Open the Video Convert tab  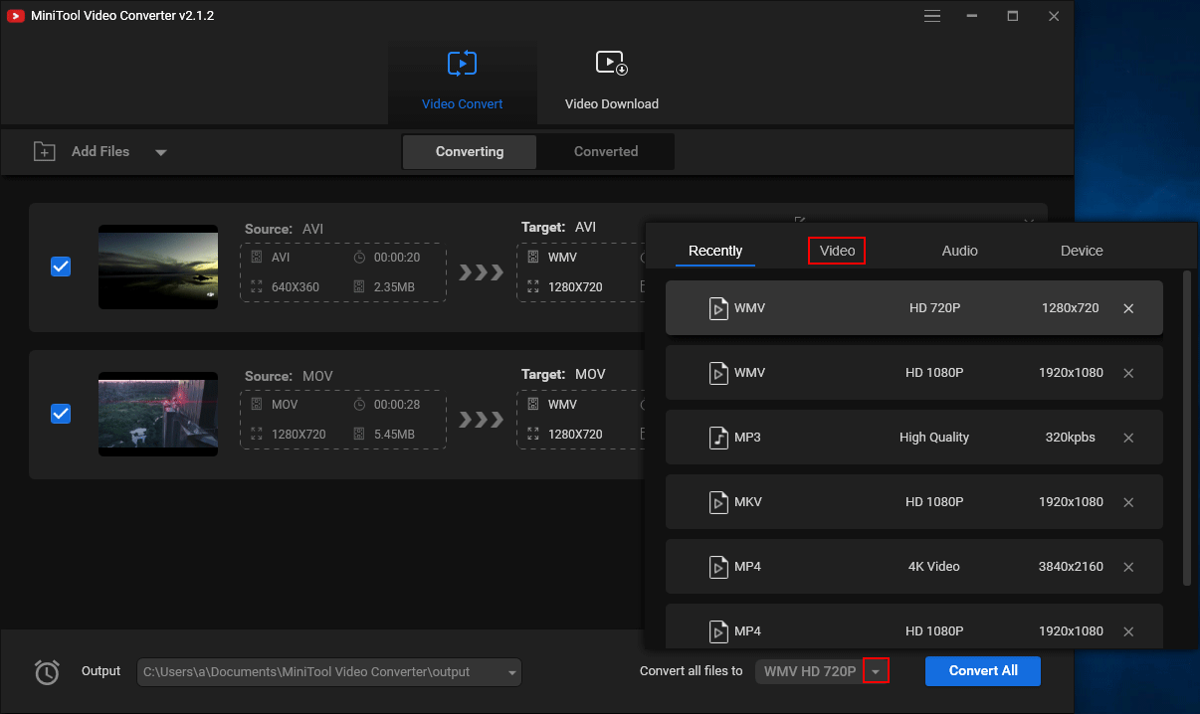click(462, 82)
